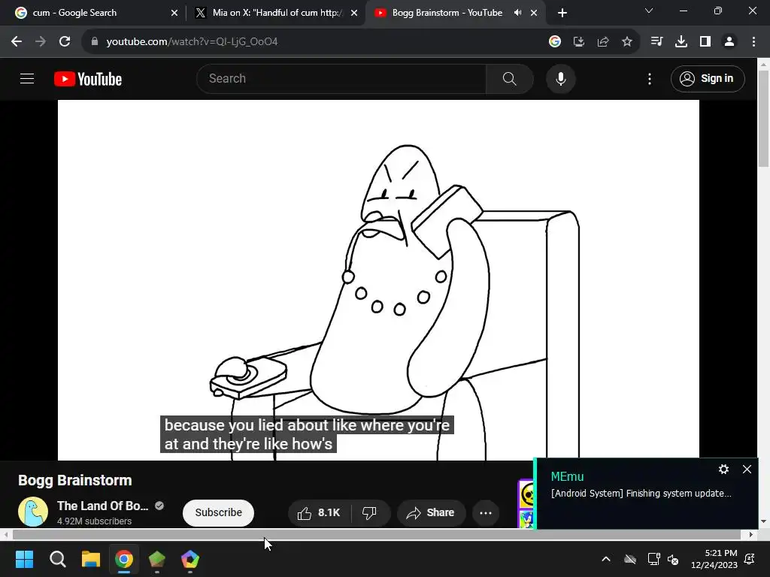Open clock and date 5:21 PM
Viewport: 770px width, 577px height.
(x=714, y=559)
